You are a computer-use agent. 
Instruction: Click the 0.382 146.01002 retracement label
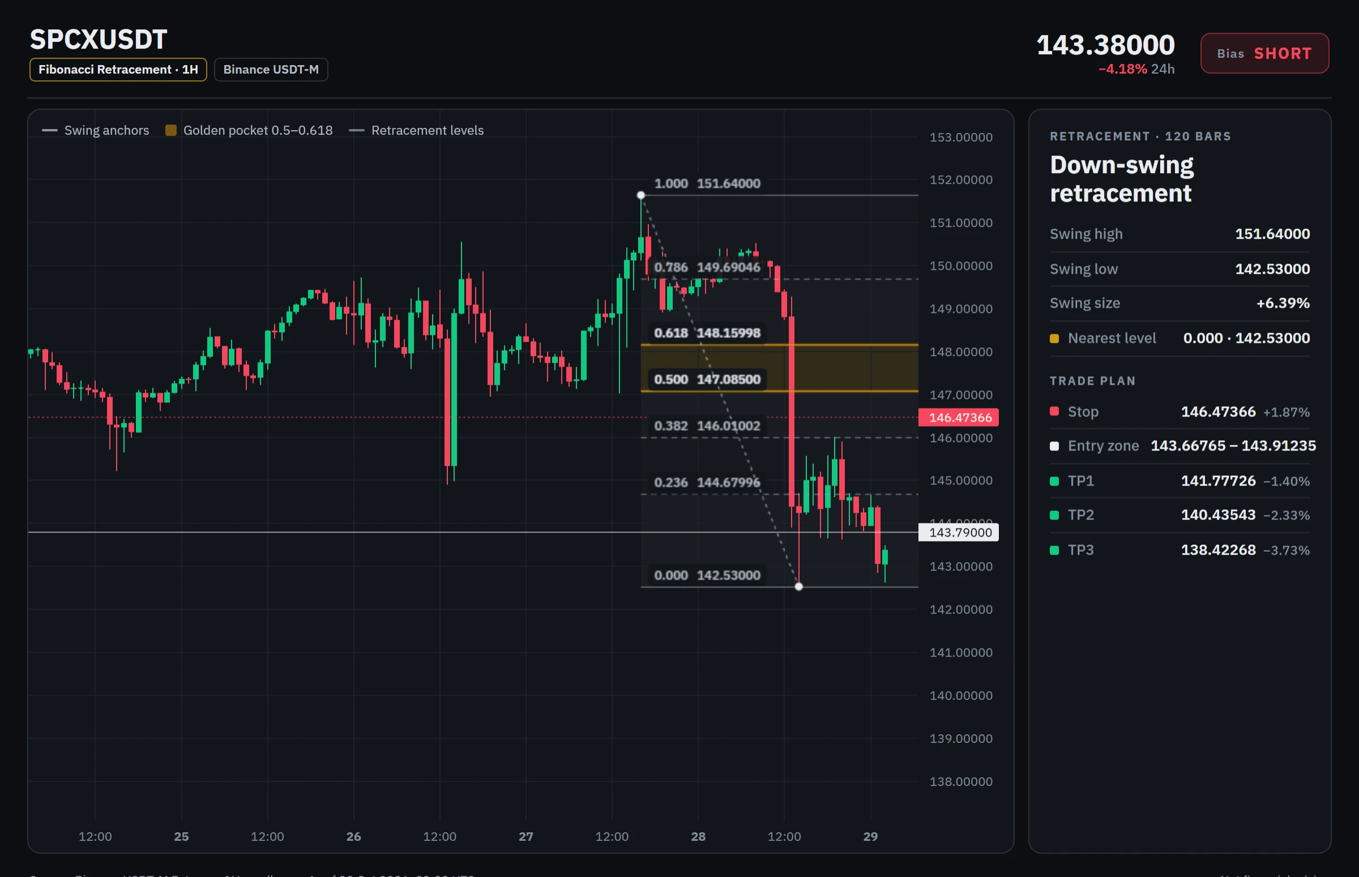pos(707,426)
